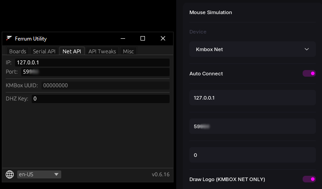Minimize the Ferrum Utility window
Image resolution: width=322 pixels, height=189 pixels.
(122, 39)
